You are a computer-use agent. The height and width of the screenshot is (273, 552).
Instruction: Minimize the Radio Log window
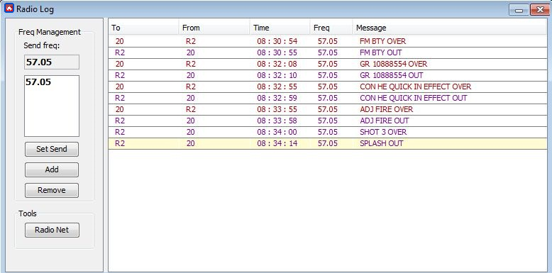click(x=519, y=10)
